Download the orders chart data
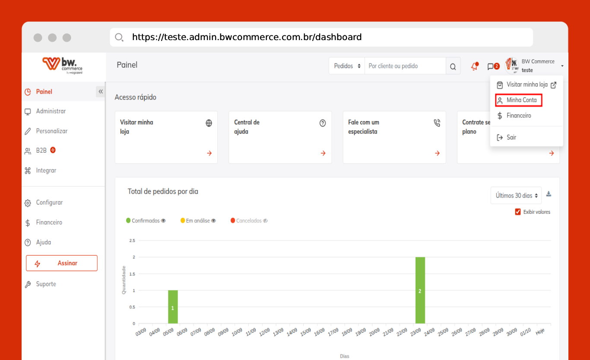590x360 pixels. 549,194
